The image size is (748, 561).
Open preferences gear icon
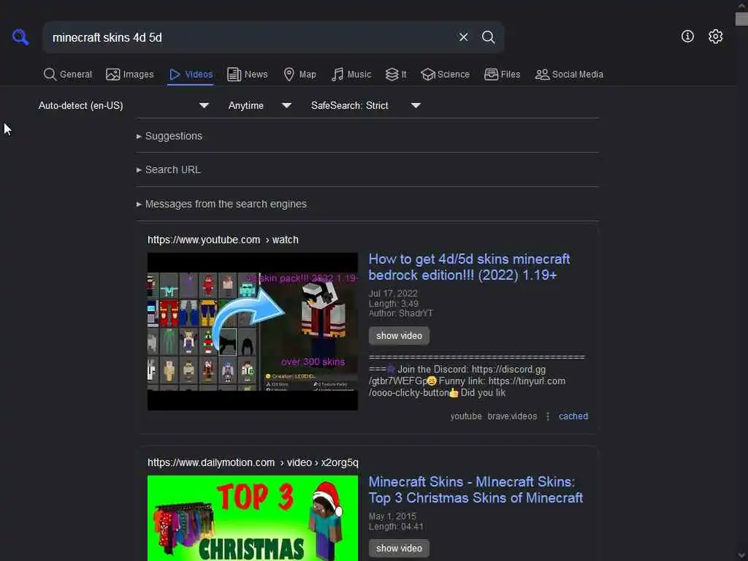click(715, 37)
